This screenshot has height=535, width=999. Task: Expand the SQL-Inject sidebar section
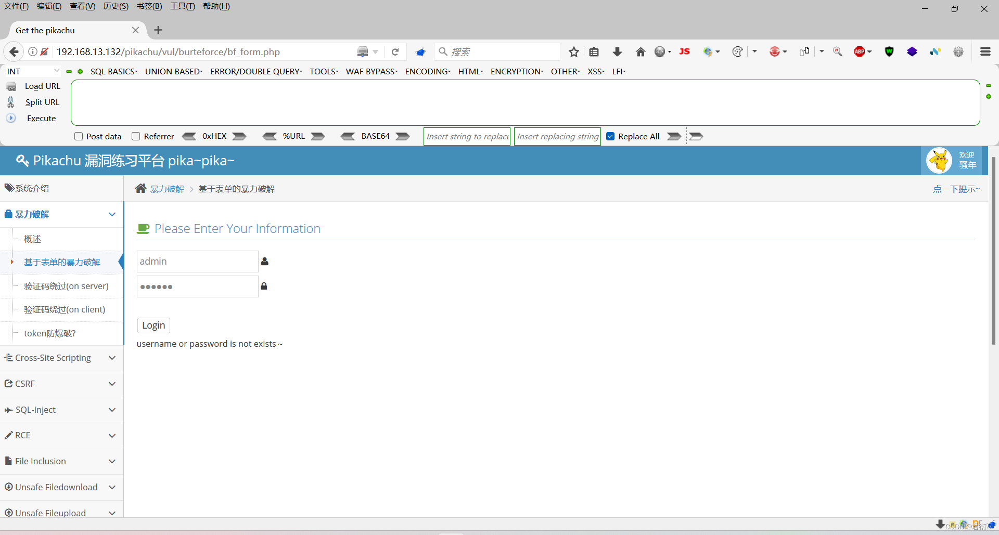[61, 410]
